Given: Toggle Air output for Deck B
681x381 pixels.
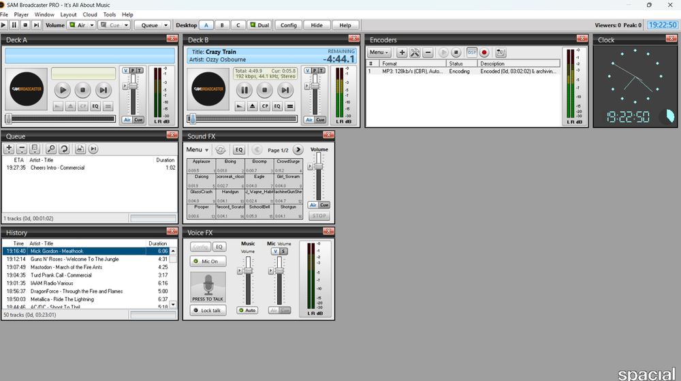Looking at the screenshot, I should (x=308, y=120).
